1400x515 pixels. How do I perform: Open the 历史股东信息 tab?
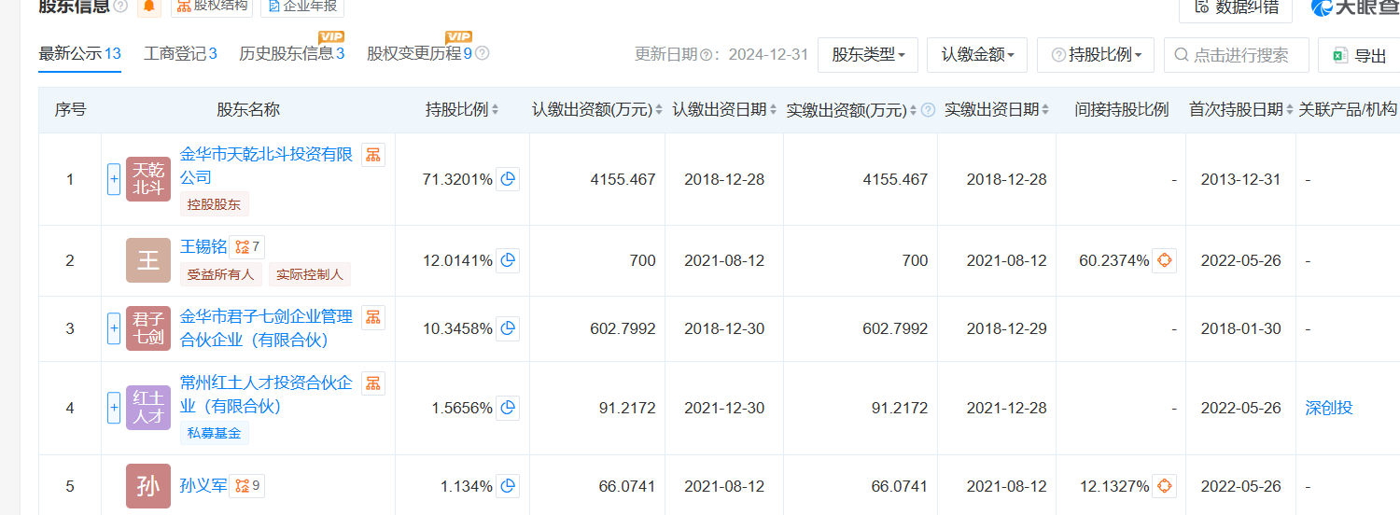pos(291,53)
